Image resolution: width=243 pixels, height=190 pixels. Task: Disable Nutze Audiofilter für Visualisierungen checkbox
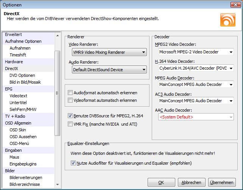click(73, 163)
